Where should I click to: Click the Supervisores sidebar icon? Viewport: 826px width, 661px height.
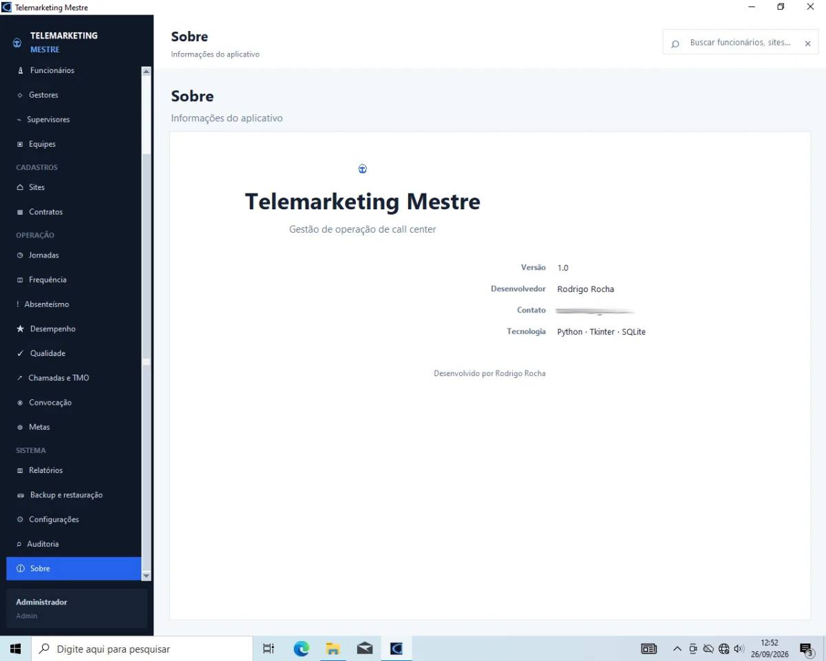click(19, 120)
